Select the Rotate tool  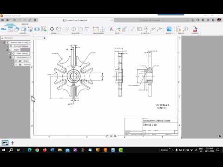pos(59,29)
